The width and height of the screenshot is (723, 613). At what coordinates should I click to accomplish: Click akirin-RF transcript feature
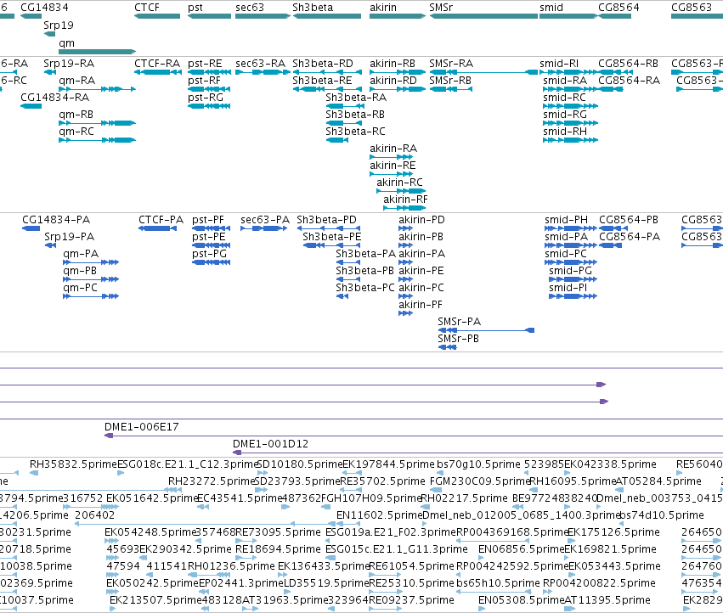click(404, 208)
